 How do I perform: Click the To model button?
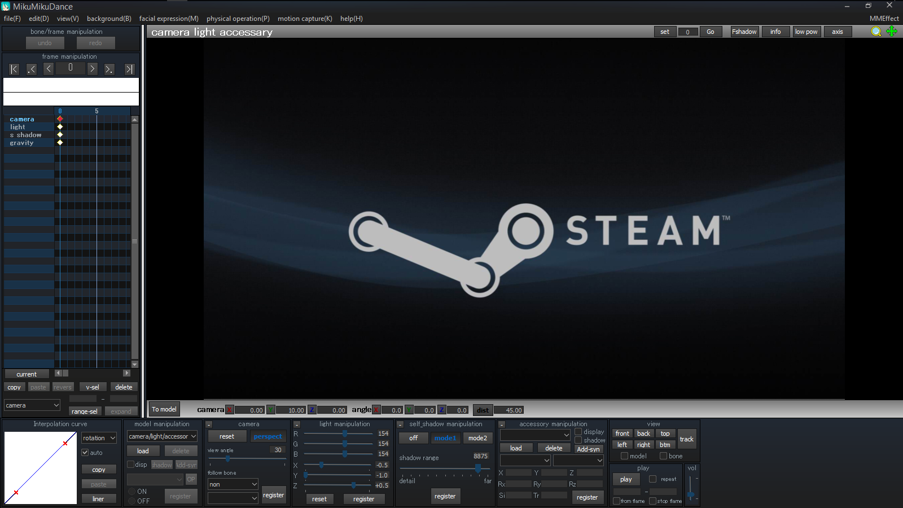click(x=164, y=409)
